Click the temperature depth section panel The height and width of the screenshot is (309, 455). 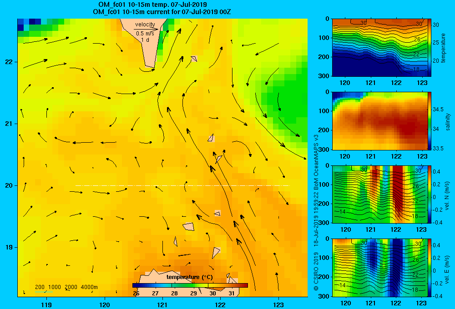(380, 48)
